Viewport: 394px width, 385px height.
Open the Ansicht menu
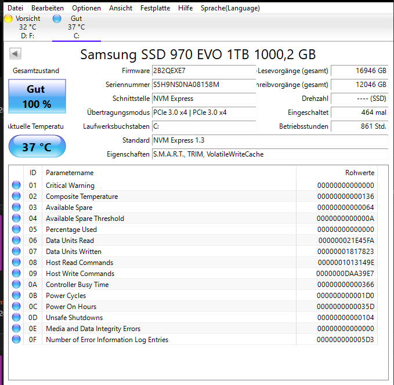[121, 8]
